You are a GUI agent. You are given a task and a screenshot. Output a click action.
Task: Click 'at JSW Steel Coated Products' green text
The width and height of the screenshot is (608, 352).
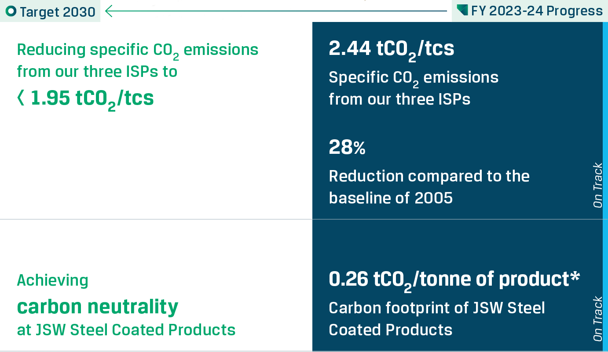tap(126, 330)
